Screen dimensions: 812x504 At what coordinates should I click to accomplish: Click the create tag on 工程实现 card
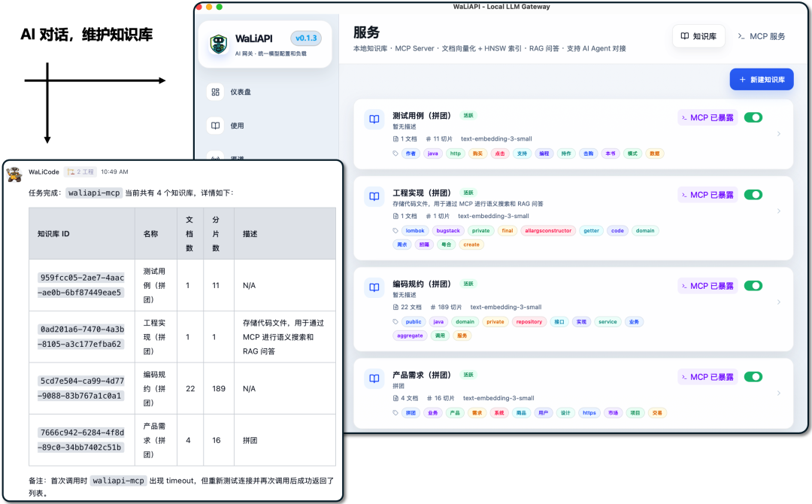(471, 244)
